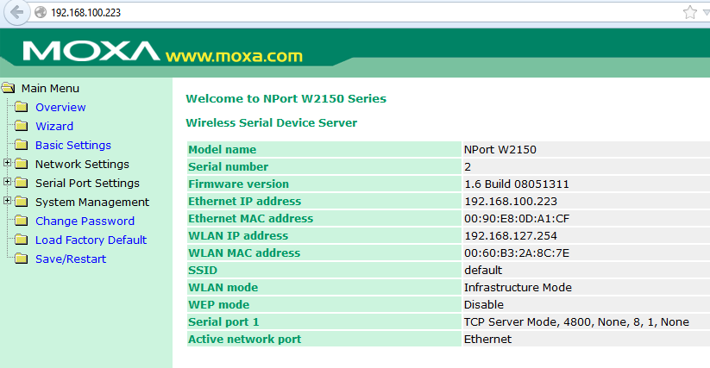
Task: Click WLAN IP value 192.168.127.254
Action: [511, 235]
